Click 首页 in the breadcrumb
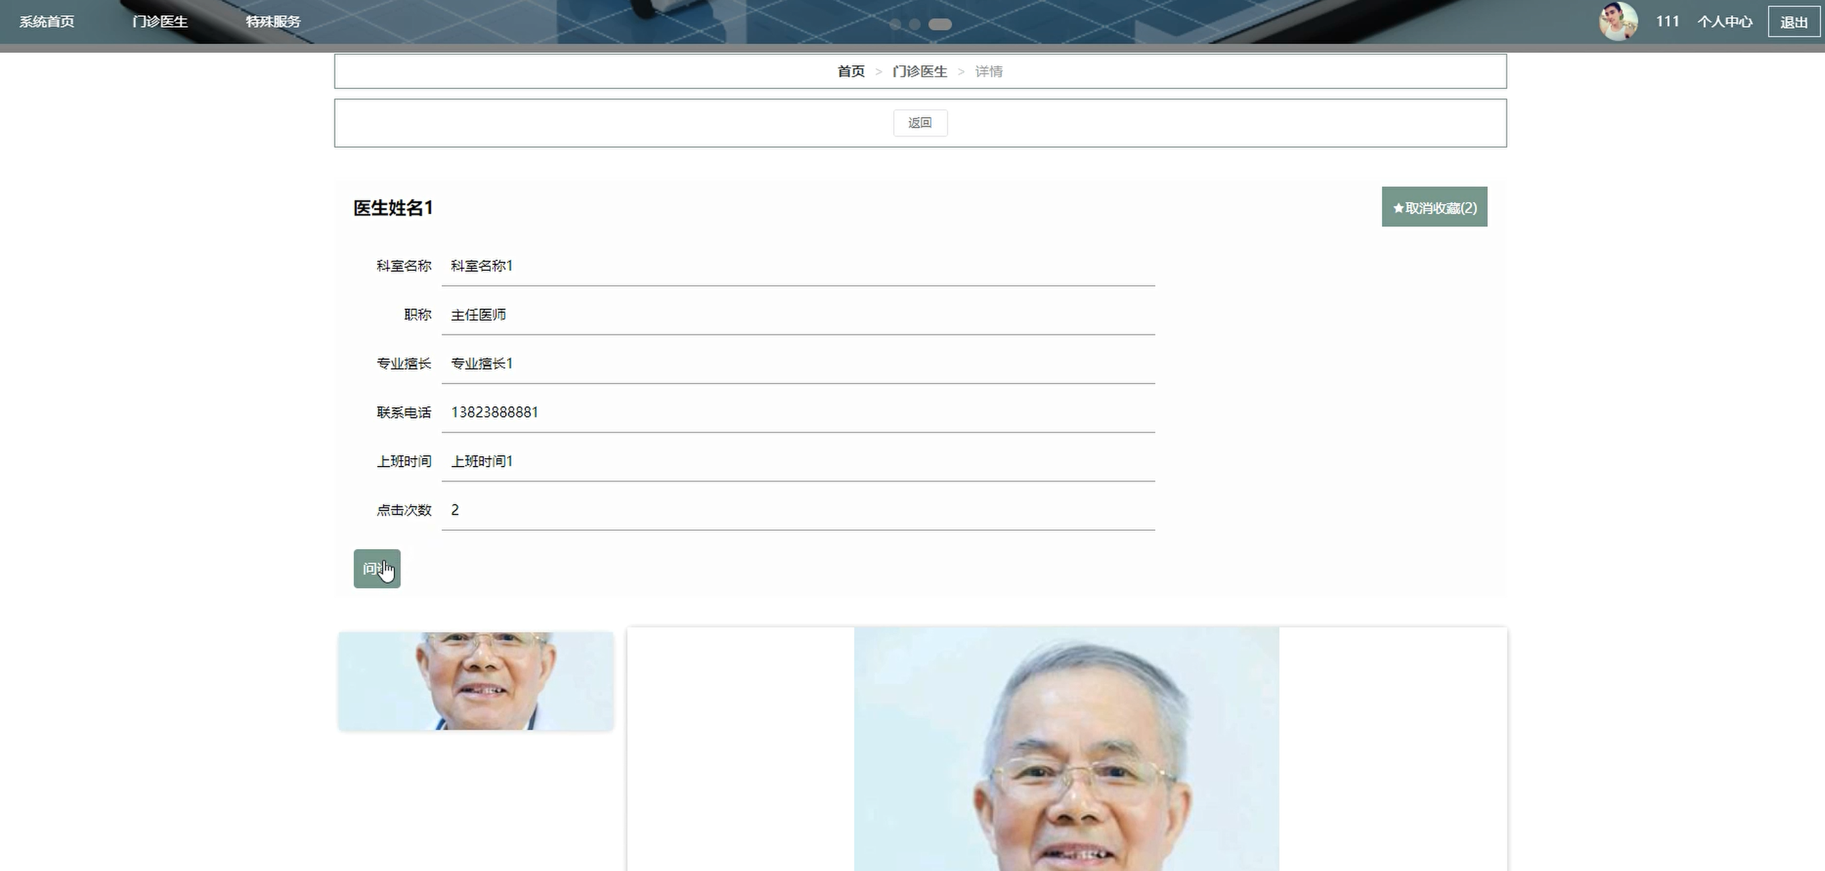The width and height of the screenshot is (1825, 871). (851, 71)
